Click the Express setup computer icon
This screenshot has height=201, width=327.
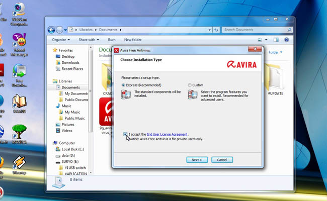(x=126, y=94)
